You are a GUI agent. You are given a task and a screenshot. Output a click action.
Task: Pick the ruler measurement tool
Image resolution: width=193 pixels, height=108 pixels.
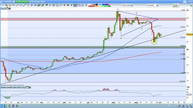pyautogui.click(x=61, y=5)
